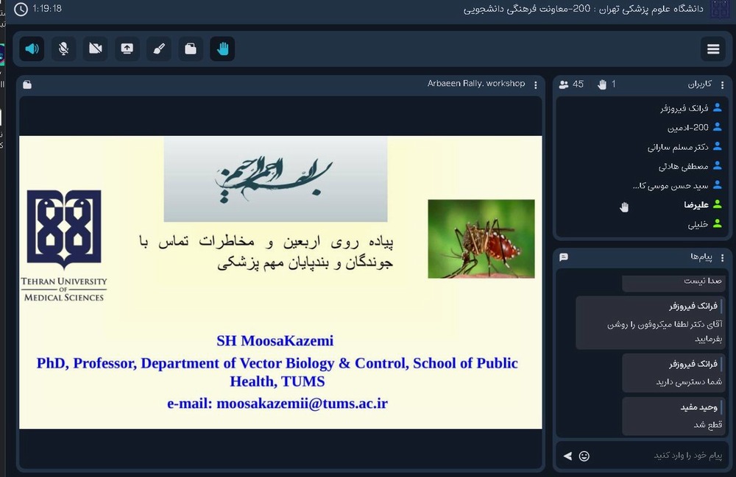Viewport: 736px width, 477px height.
Task: Open the hamburger main menu
Action: (712, 49)
